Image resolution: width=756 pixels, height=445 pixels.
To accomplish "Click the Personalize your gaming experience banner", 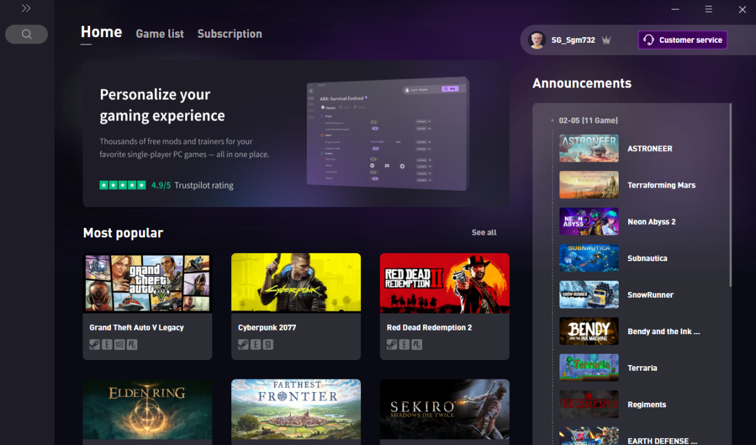I will pos(296,133).
